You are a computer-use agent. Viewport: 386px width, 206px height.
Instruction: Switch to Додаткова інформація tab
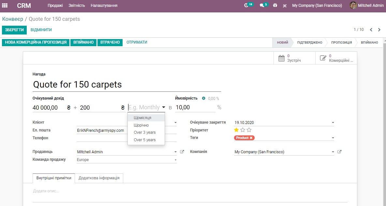(x=99, y=178)
